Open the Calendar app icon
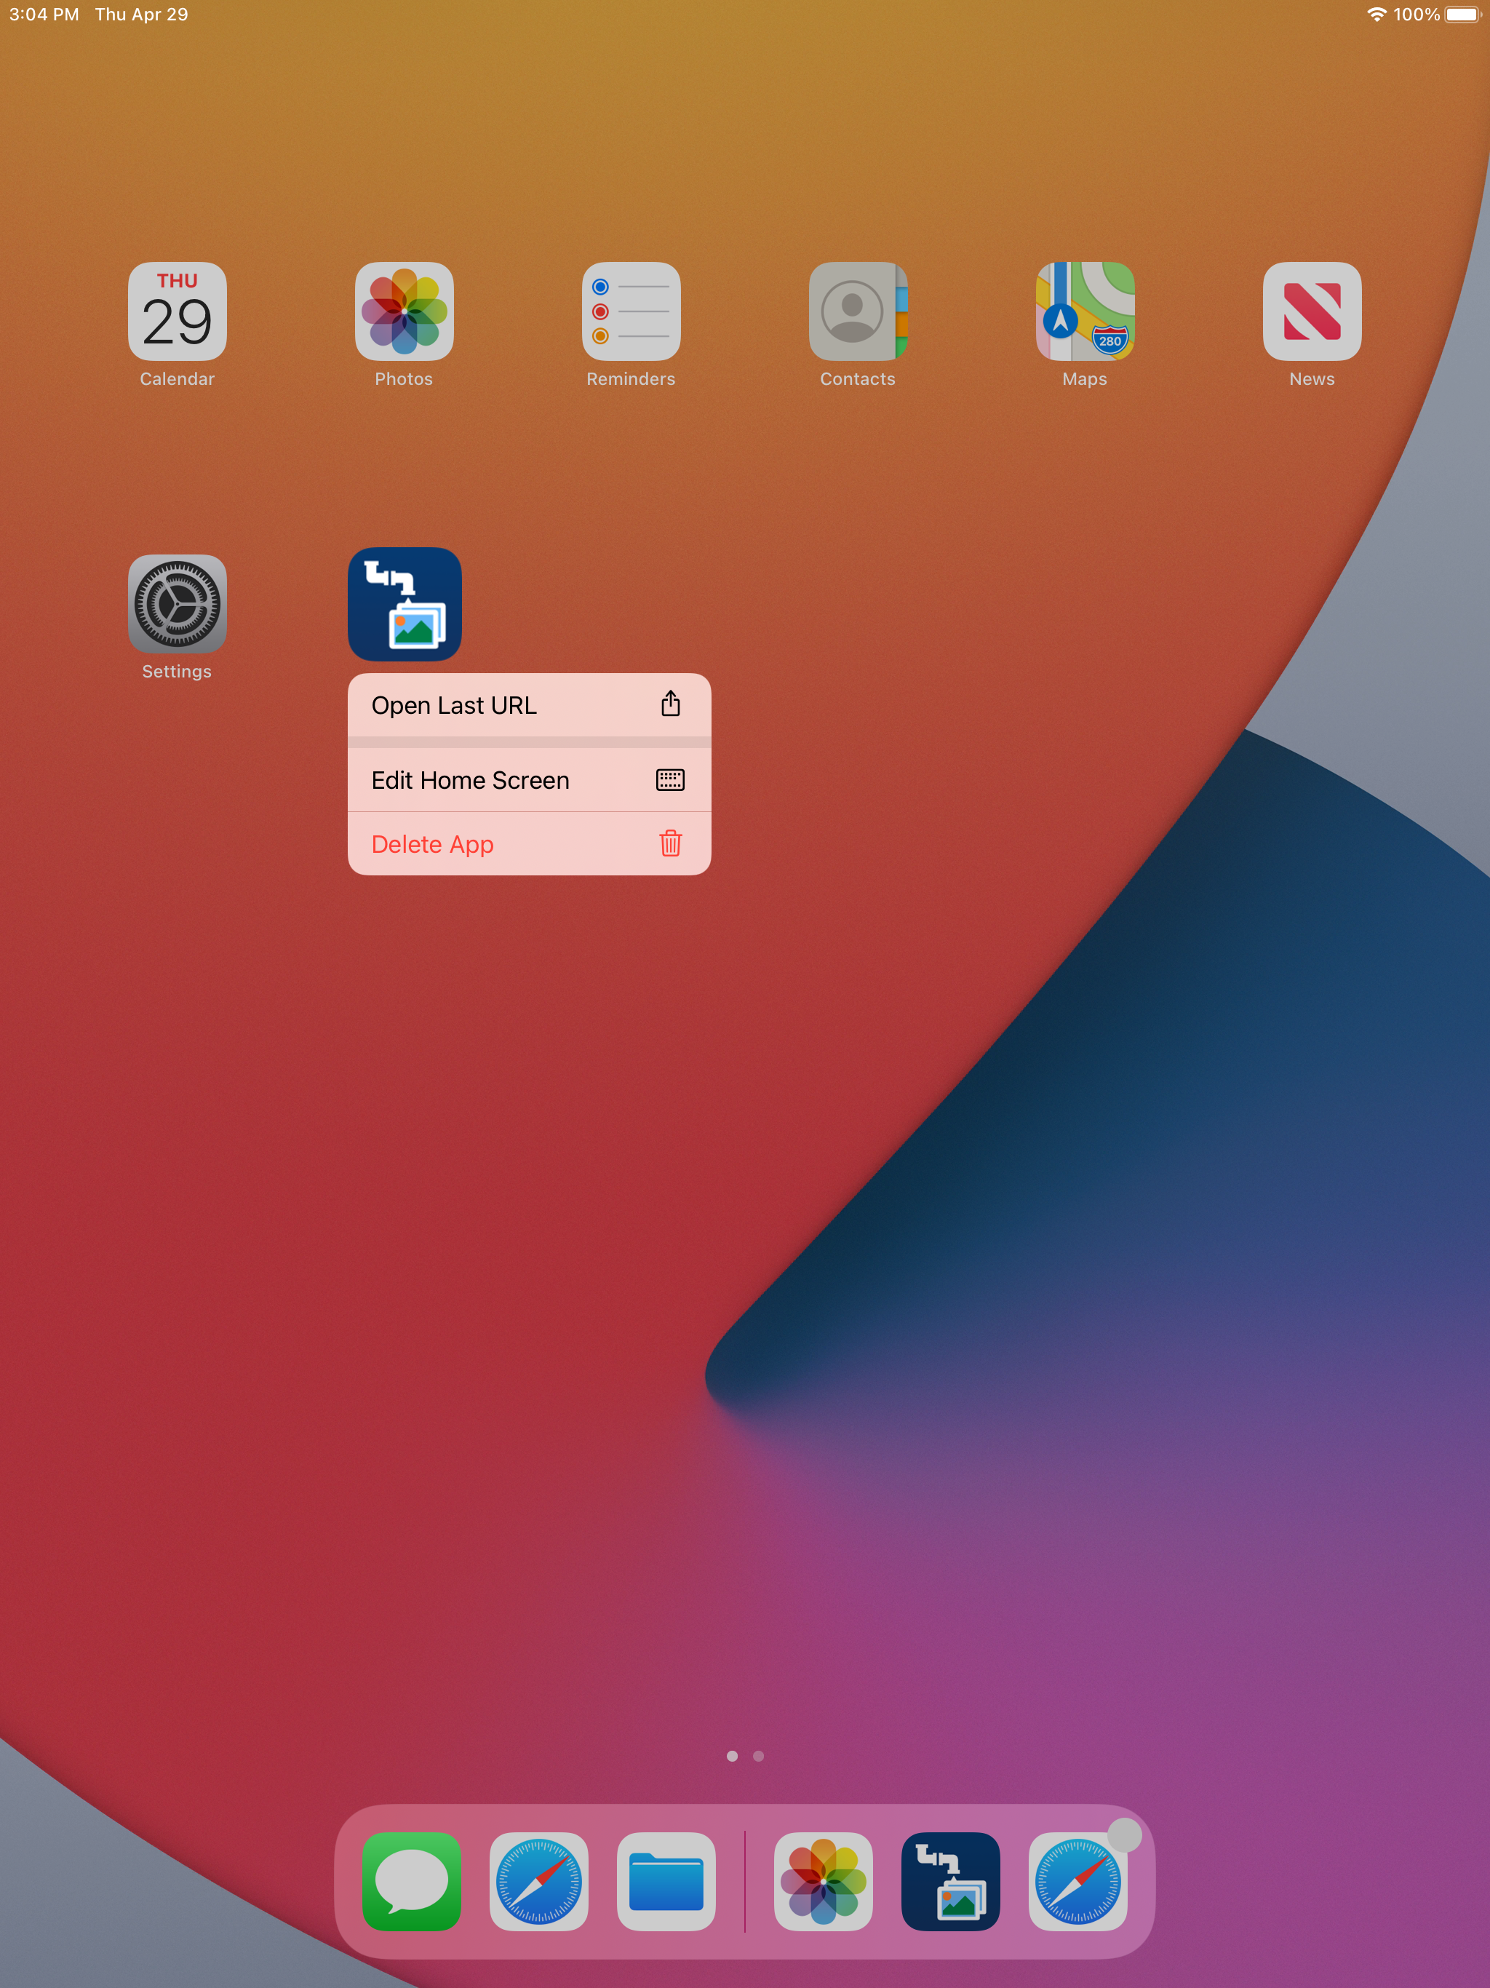 (x=177, y=311)
